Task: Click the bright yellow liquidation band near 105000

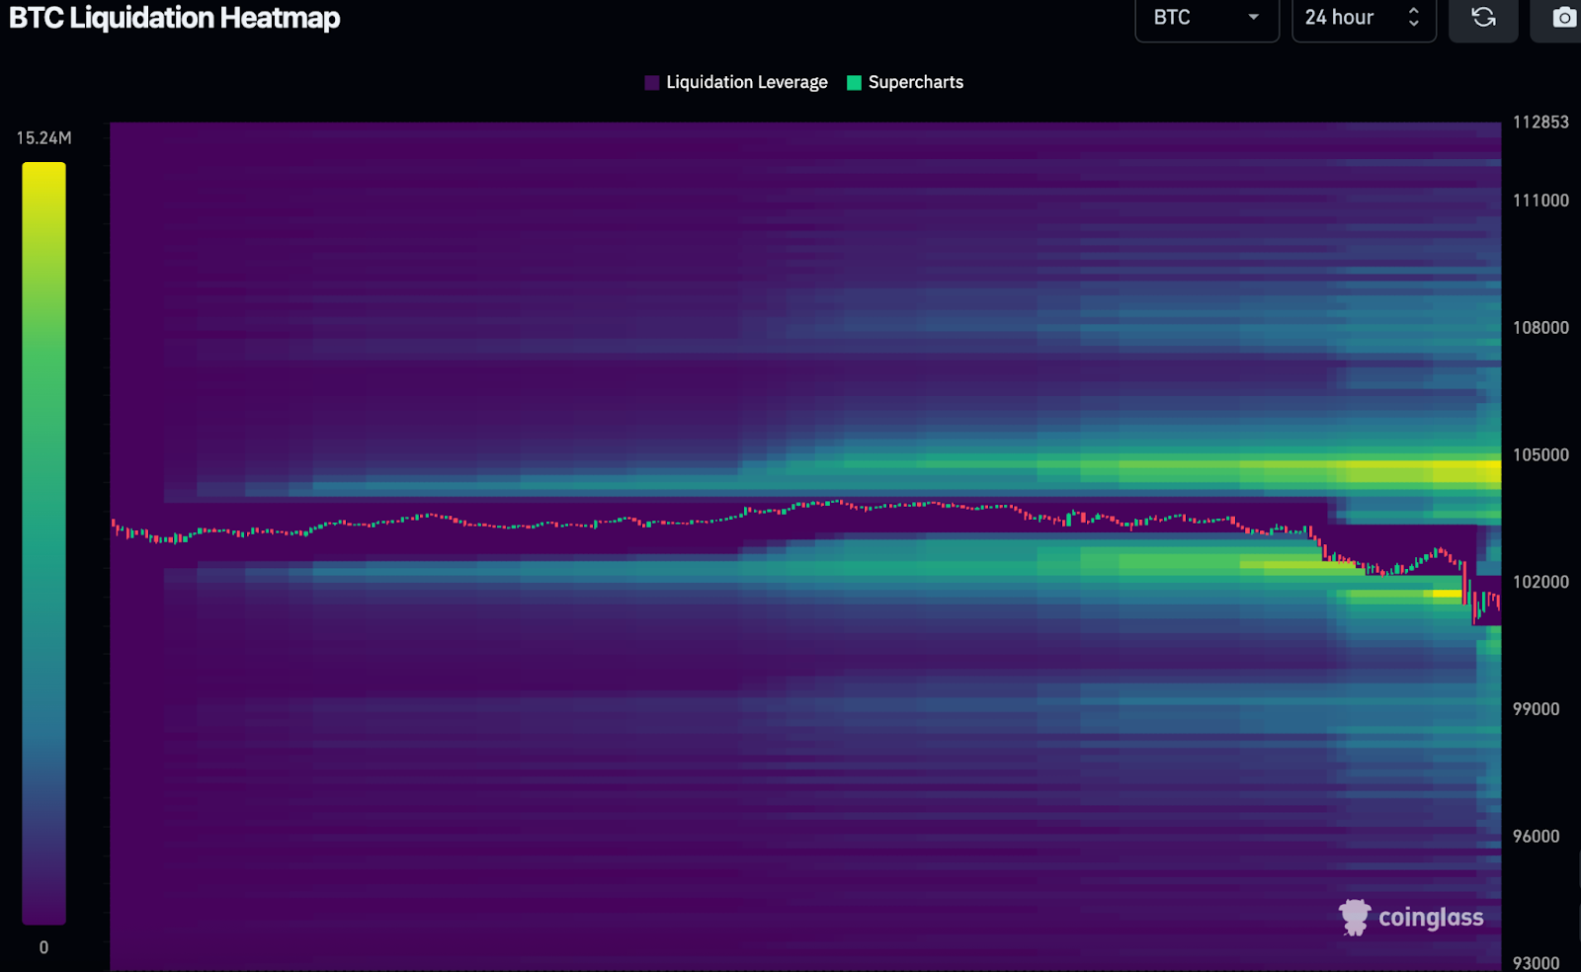Action: click(1420, 473)
